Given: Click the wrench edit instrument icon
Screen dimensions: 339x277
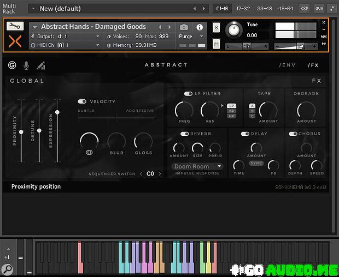Looking at the screenshot, I should coord(15,26).
